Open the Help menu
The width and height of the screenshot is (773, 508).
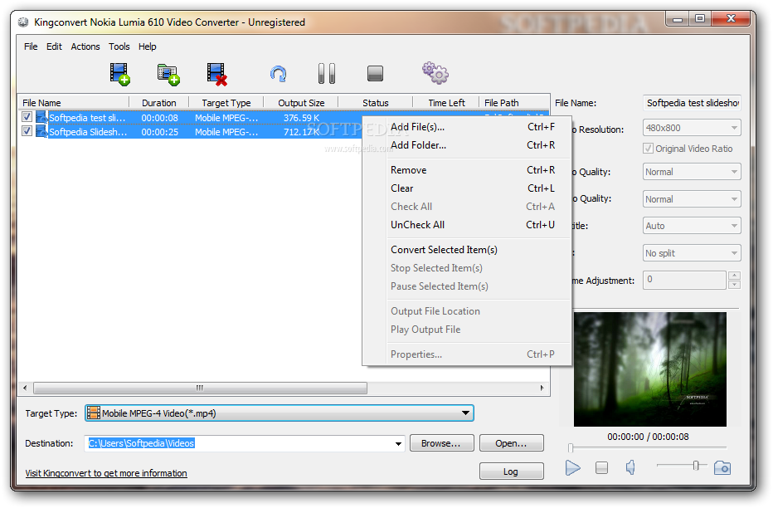coord(148,46)
